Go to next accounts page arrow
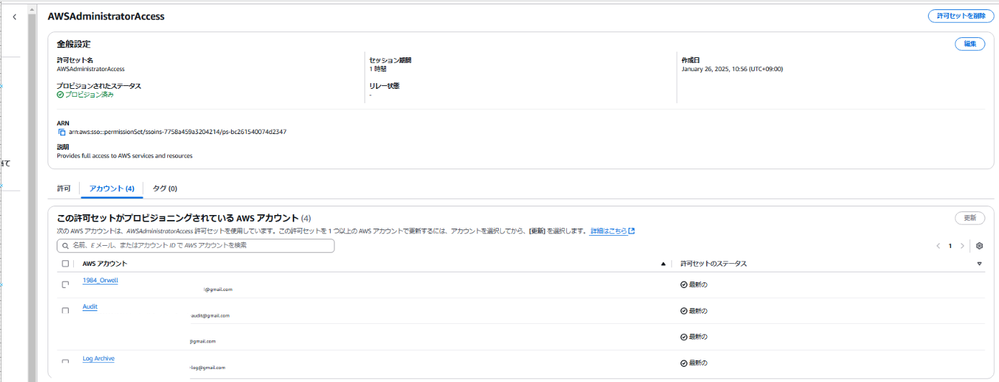The image size is (999, 382). click(962, 246)
